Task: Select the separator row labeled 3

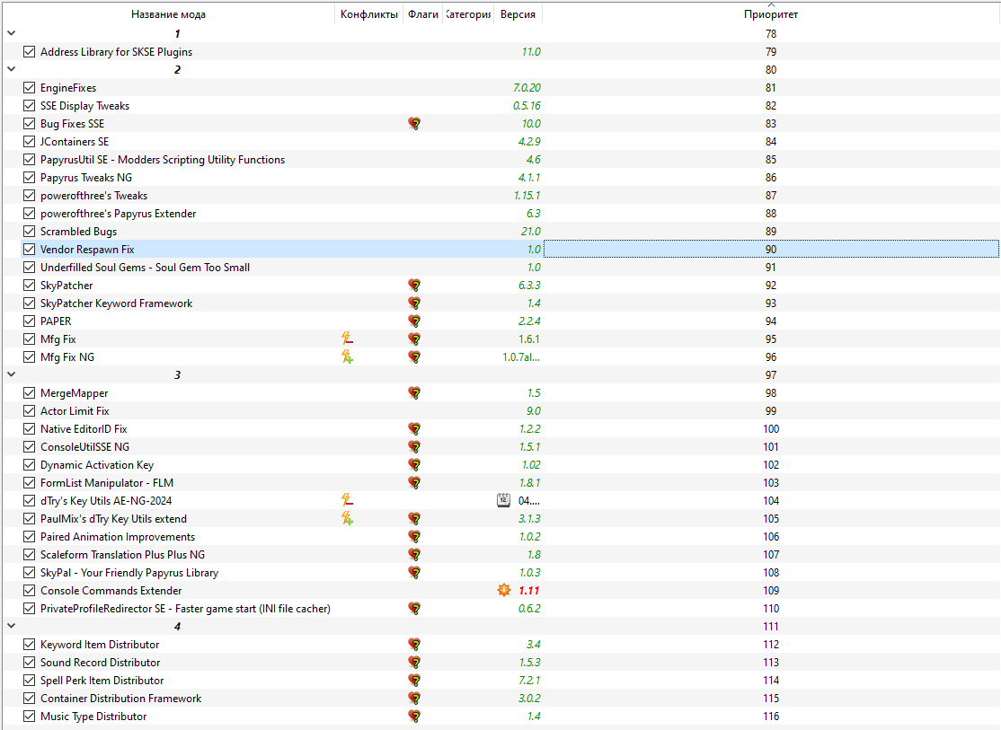Action: click(x=500, y=374)
